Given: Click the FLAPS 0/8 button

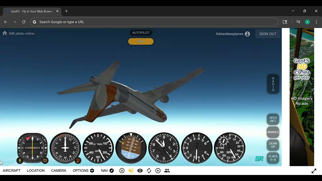Looking at the screenshot, I should click(x=273, y=158).
